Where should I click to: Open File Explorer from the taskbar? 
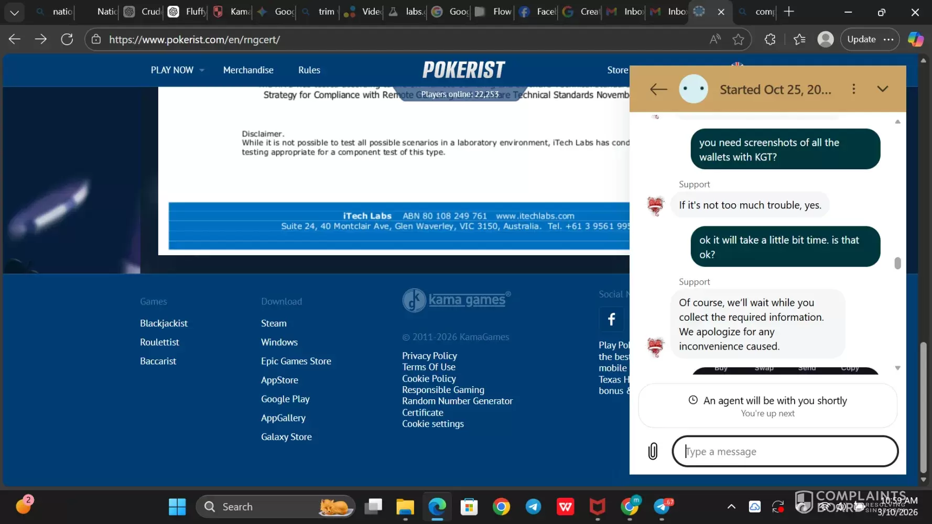coord(405,507)
